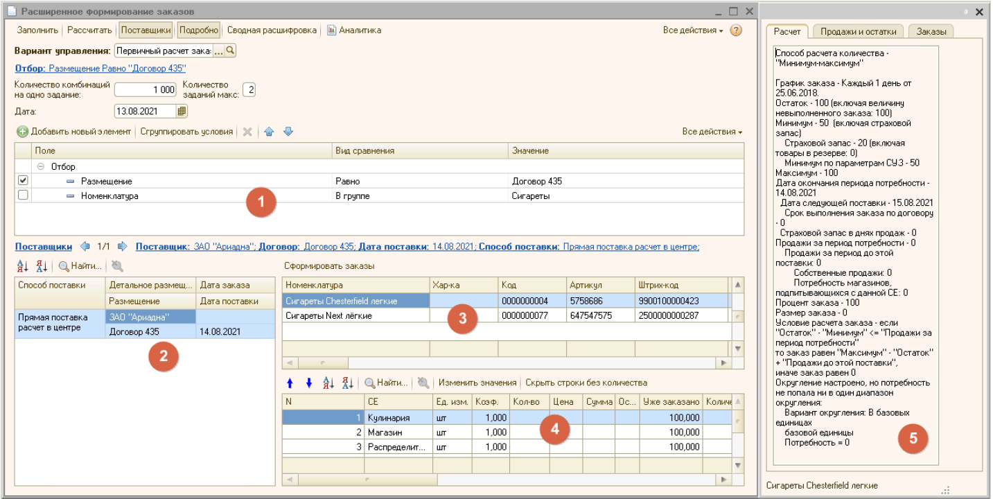This screenshot has width=993, height=499.
Task: Open top Все действия dropdown menu
Action: click(x=692, y=30)
